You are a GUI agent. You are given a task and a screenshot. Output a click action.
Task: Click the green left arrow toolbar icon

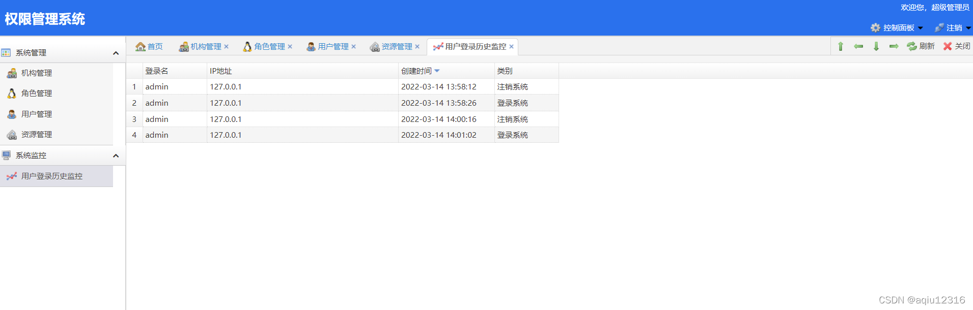858,46
